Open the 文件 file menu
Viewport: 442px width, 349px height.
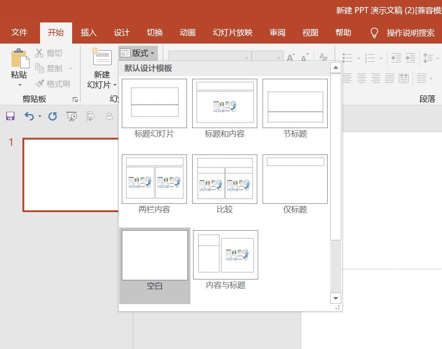pyautogui.click(x=19, y=33)
